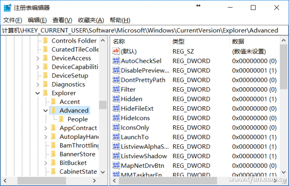This screenshot has width=289, height=186.
Task: Click the folder icon of DeviceSetup key
Action: pos(45,75)
